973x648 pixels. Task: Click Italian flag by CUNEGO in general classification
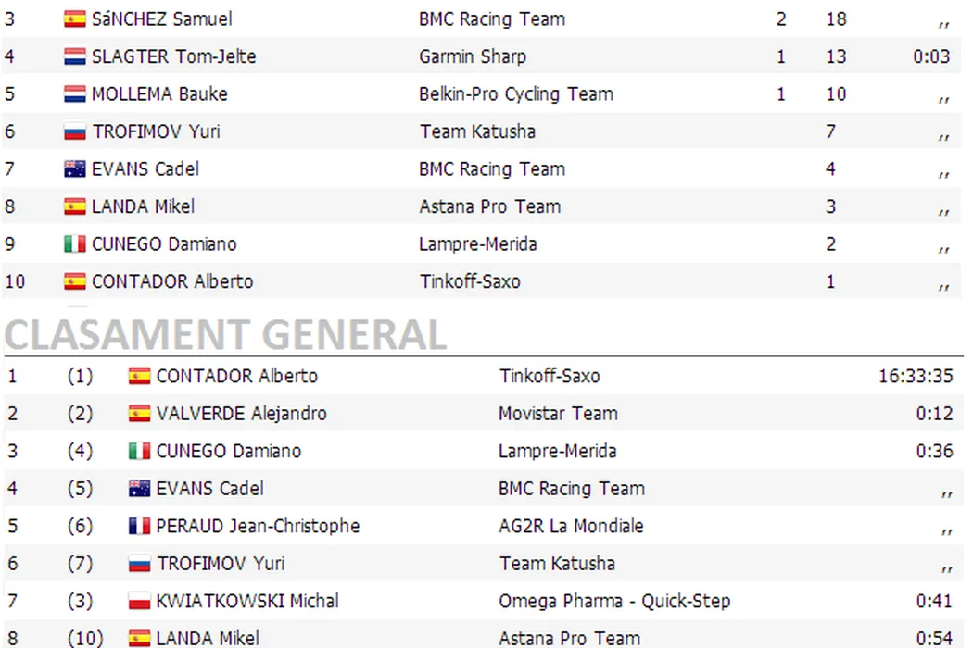tap(140, 452)
